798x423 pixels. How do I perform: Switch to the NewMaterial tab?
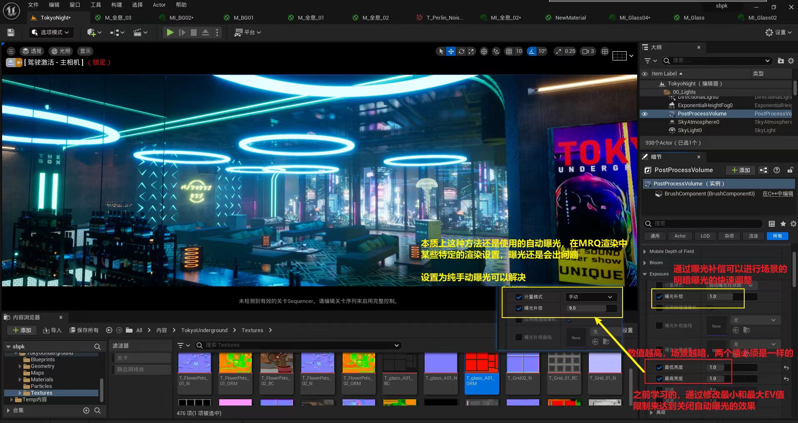coord(570,18)
